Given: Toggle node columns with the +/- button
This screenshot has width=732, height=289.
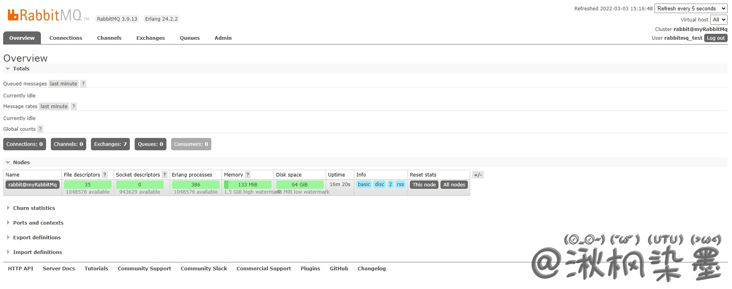Looking at the screenshot, I should pyautogui.click(x=478, y=175).
